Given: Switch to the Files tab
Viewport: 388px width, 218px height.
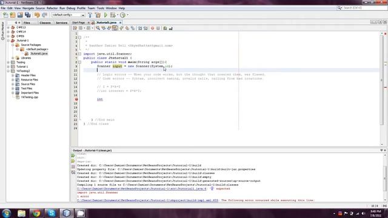Looking at the screenshot, I should pyautogui.click(x=27, y=23).
